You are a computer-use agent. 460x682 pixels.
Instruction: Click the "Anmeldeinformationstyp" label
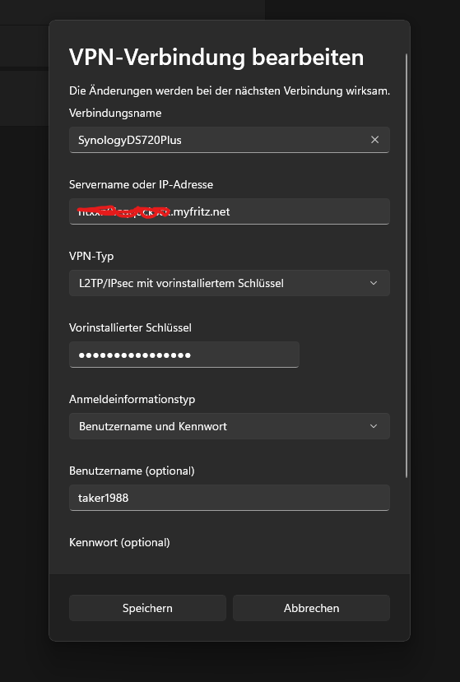pos(132,399)
